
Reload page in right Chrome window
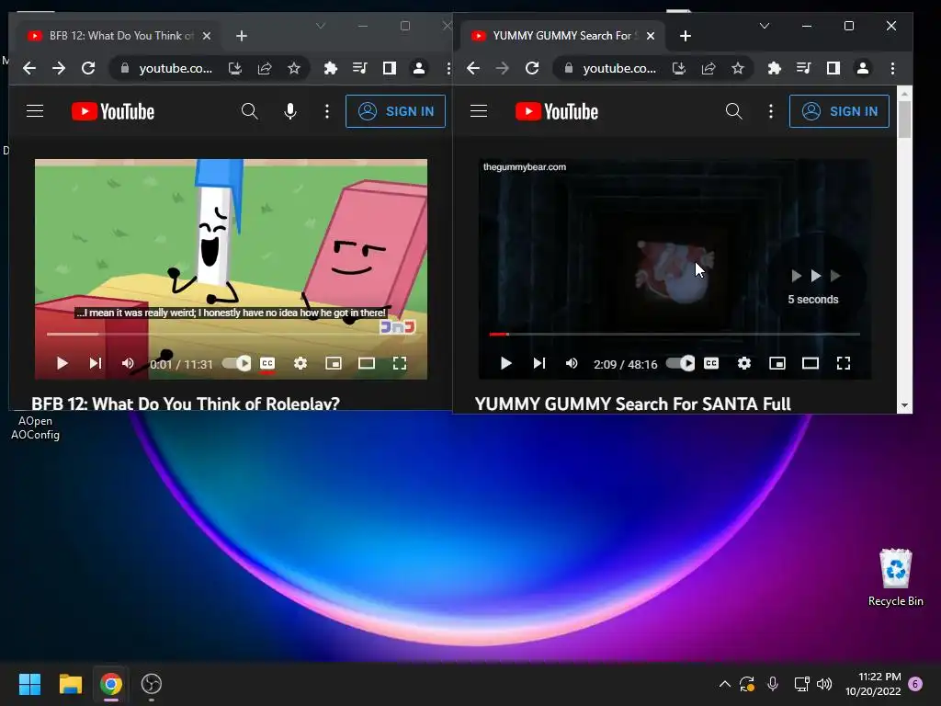[532, 68]
